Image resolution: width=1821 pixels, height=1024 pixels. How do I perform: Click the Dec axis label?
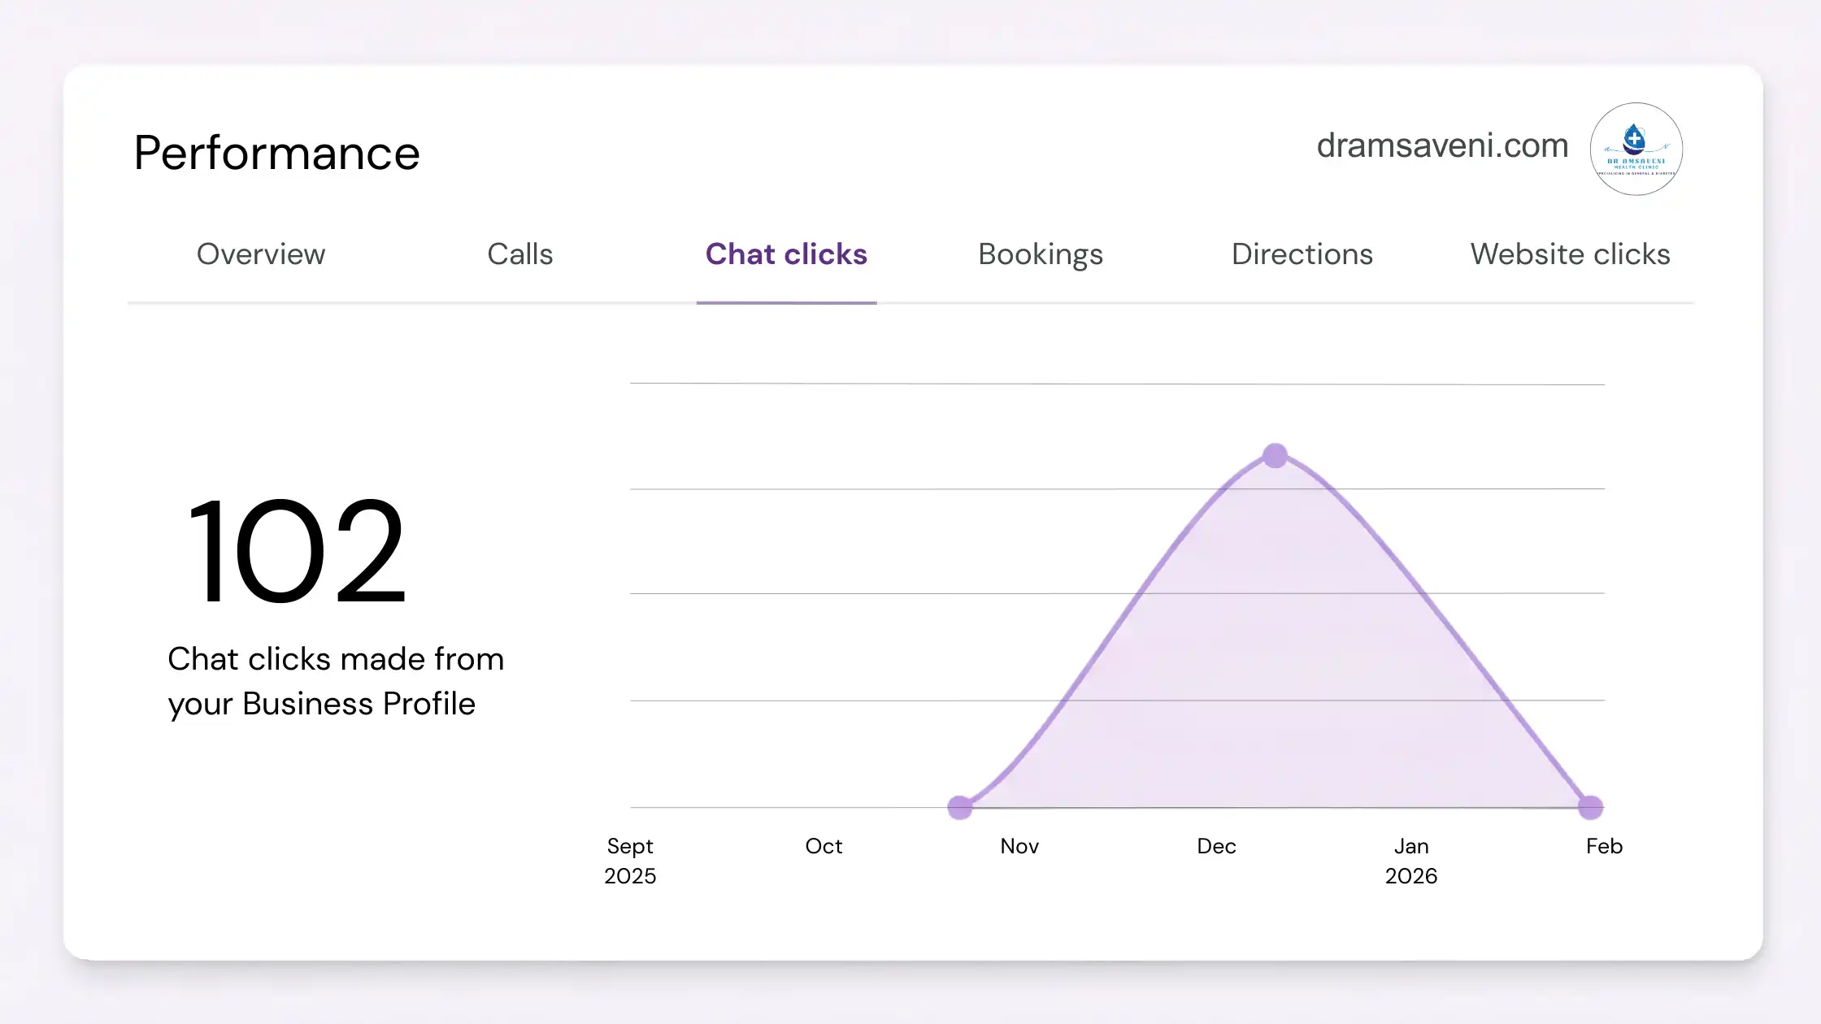pyautogui.click(x=1216, y=846)
